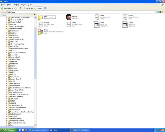Select Heroes 3 Complete folder
The image size is (165, 132).
(x=16, y=92)
